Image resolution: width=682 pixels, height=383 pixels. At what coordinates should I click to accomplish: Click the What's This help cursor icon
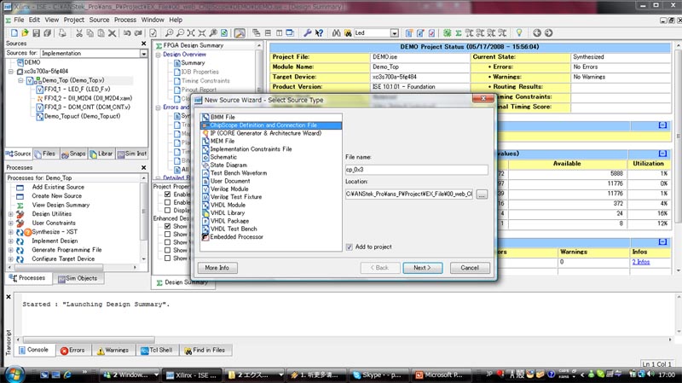tap(319, 33)
